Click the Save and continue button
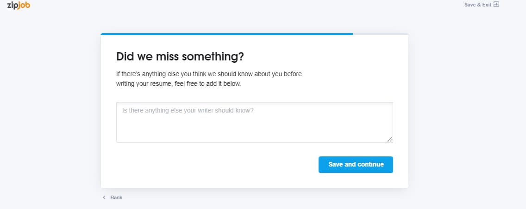Screen dimensions: 526x209 pyautogui.click(x=356, y=165)
